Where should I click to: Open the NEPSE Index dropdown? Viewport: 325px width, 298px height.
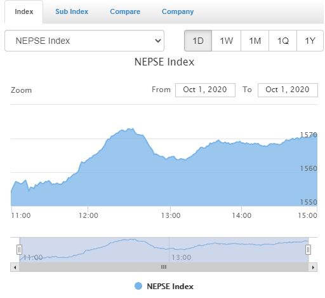tap(84, 41)
